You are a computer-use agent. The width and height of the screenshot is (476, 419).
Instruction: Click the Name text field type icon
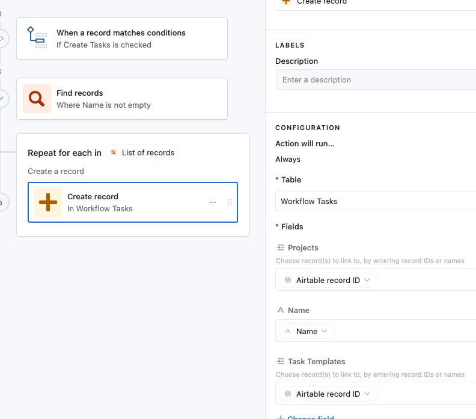point(280,311)
